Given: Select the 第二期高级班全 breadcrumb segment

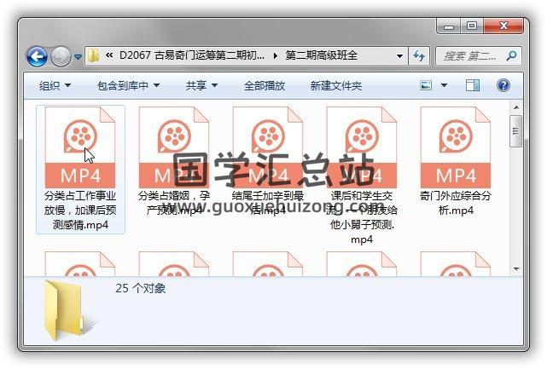Looking at the screenshot, I should (322, 55).
